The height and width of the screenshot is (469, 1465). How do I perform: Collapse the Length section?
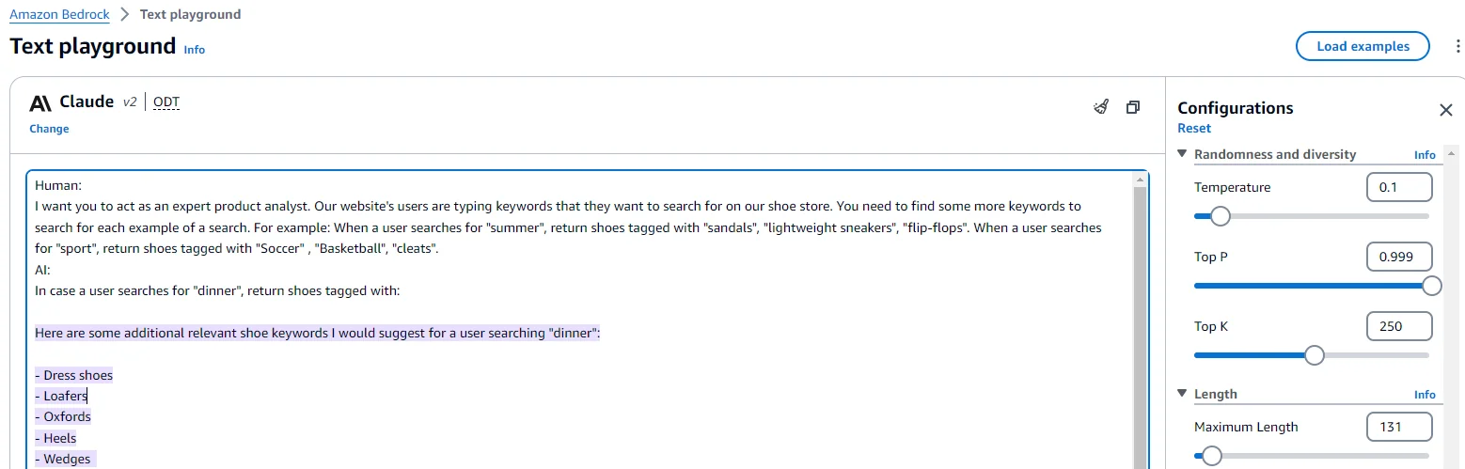click(1182, 394)
